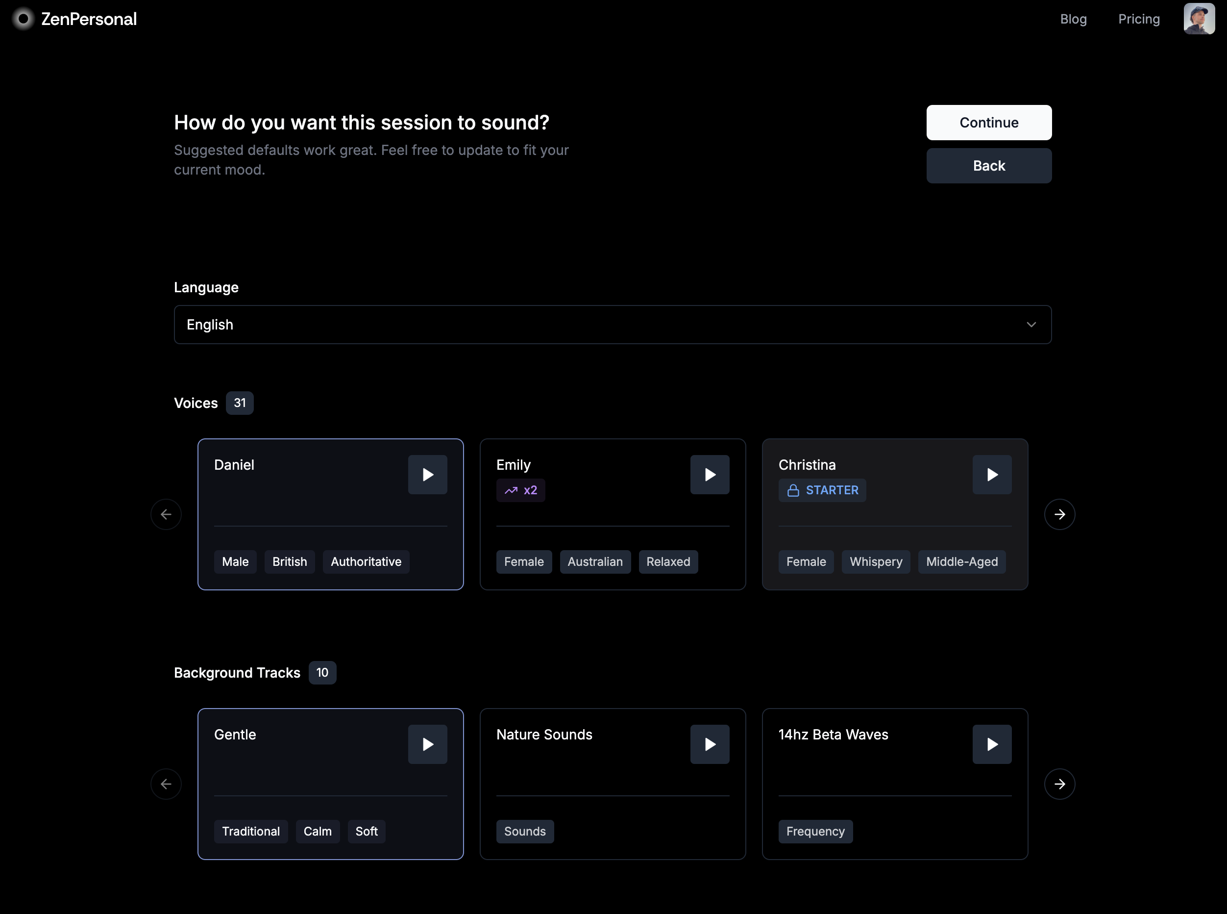Open the Blog page
1227x914 pixels.
[1073, 19]
